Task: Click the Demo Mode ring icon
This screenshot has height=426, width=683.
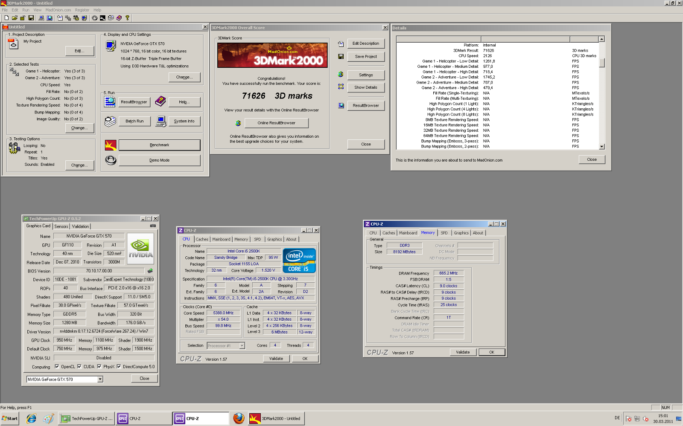Action: pos(111,160)
